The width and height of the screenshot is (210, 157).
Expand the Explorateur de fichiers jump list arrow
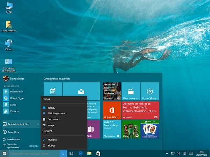pos(37,124)
